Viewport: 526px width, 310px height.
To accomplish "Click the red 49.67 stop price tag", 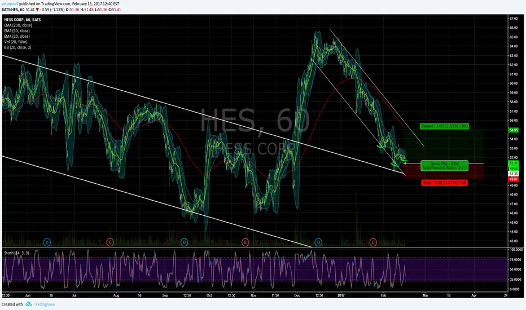I will click(514, 180).
